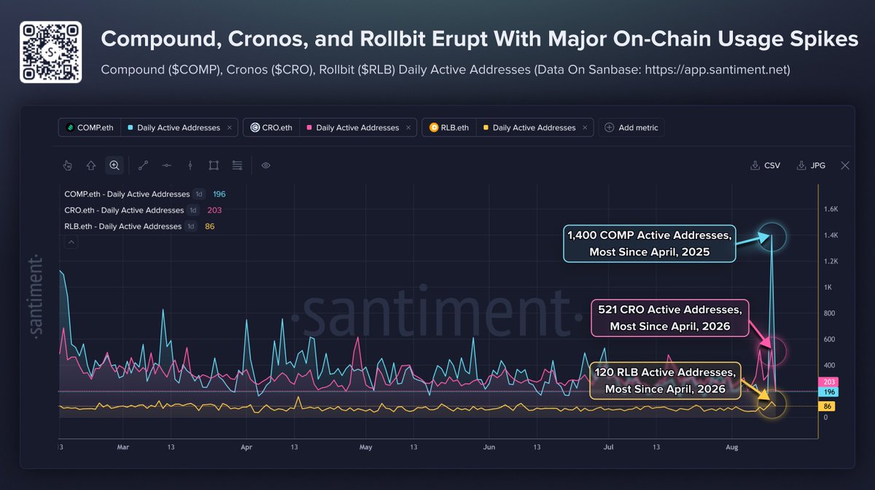Pick the diagonal line drawing tool
875x490 pixels.
[x=143, y=165]
